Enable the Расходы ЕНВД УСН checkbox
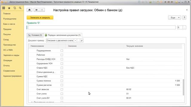This screenshot has height=107, width=191. coord(62,59)
